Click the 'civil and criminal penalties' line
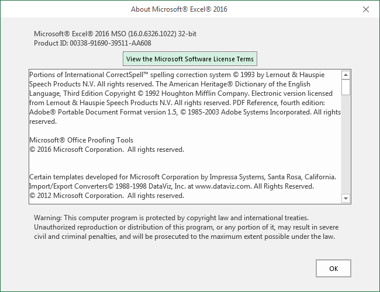The width and height of the screenshot is (380, 292). click(x=184, y=237)
